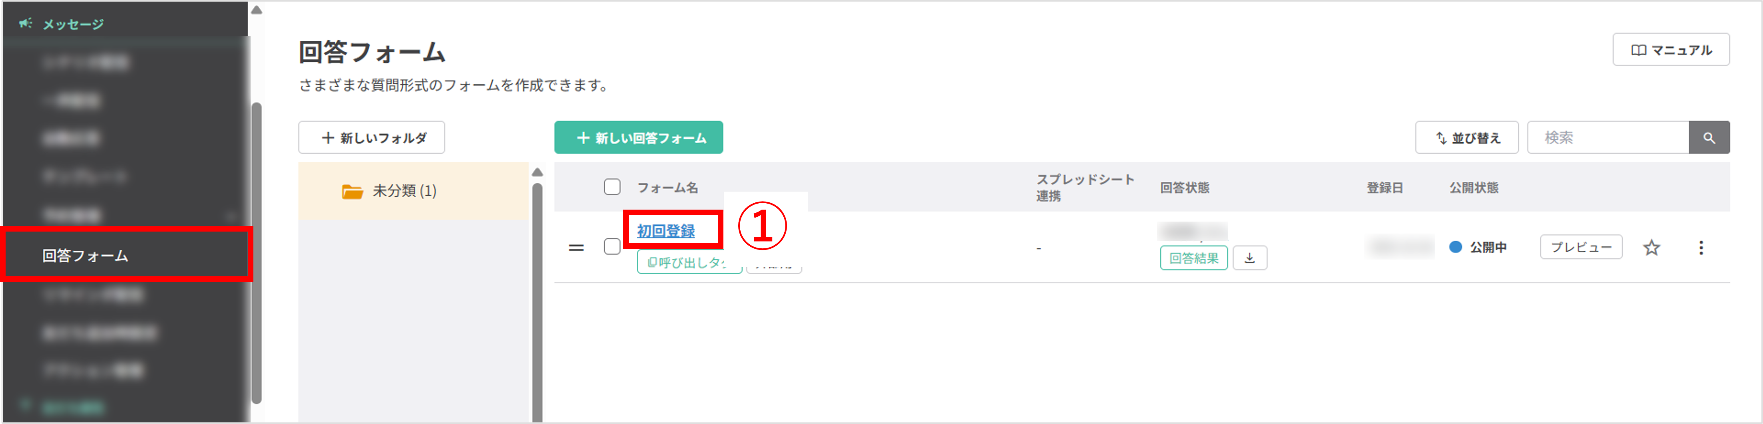The height and width of the screenshot is (424, 1763).
Task: Click the search magnifier icon
Action: click(x=1709, y=137)
